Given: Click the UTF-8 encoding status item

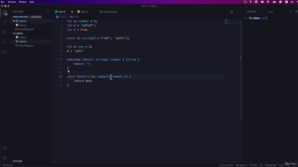Looking at the screenshot, I should (253, 165).
